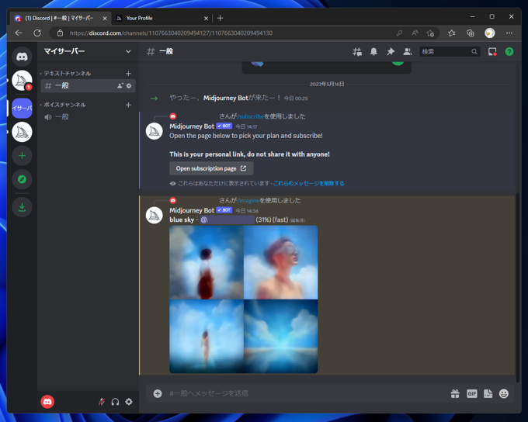Attach file plus button in message box
This screenshot has width=528, height=422.
(158, 393)
